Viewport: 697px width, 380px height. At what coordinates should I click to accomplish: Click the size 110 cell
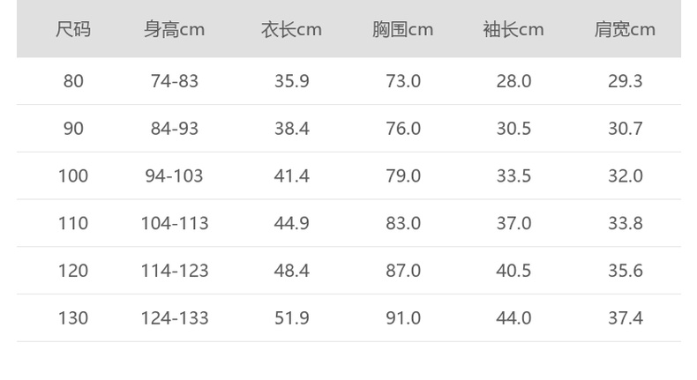pos(73,223)
